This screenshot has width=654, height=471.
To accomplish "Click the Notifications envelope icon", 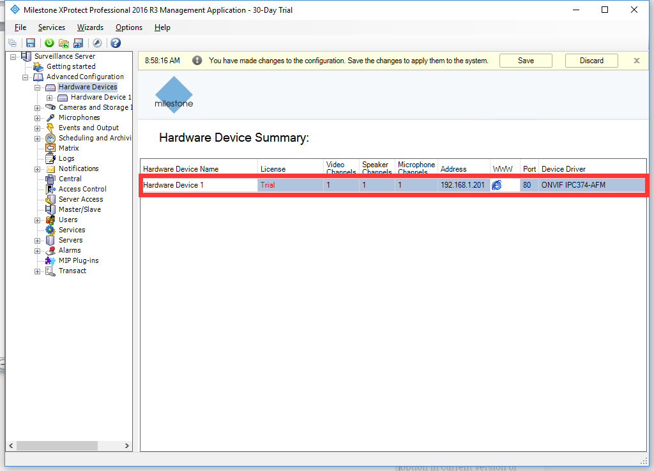I will [x=50, y=169].
